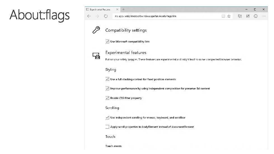Refresh the page with the reload icon
Viewport: 274px width, 154px height.
[106, 16]
